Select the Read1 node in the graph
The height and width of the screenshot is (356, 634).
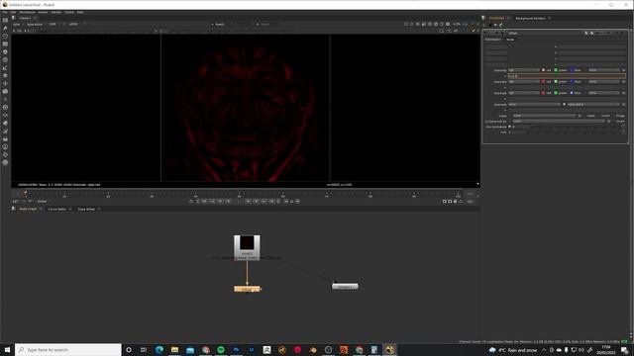point(247,248)
